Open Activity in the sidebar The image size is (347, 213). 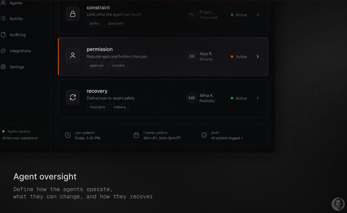tap(16, 19)
